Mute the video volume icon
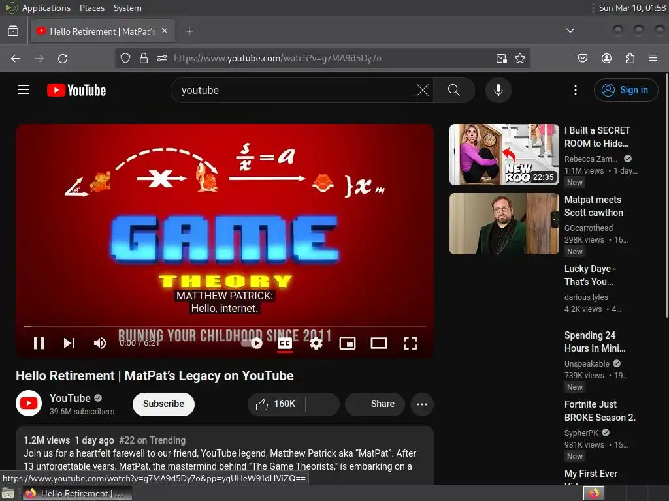Image resolution: width=669 pixels, height=501 pixels. tap(100, 343)
